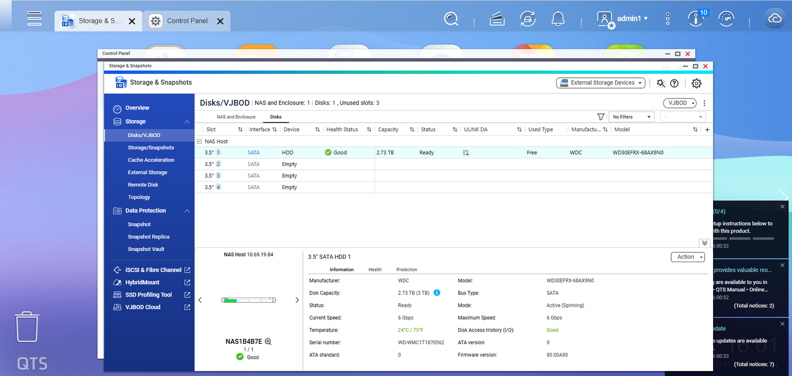Open the QTS main menu hamburger icon
The height and width of the screenshot is (376, 792).
[x=34, y=18]
